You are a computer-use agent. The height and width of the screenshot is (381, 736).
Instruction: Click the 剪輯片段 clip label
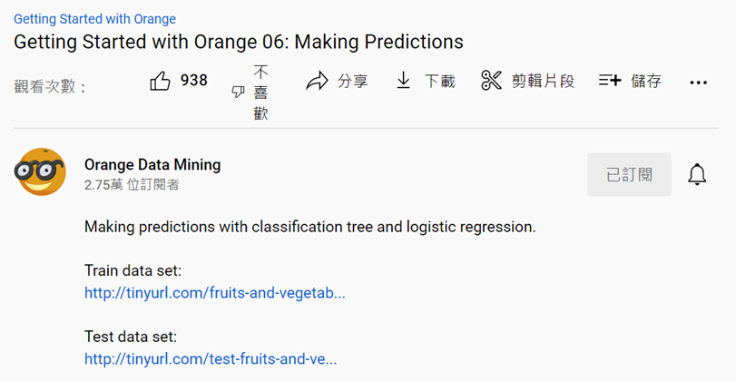pyautogui.click(x=543, y=82)
